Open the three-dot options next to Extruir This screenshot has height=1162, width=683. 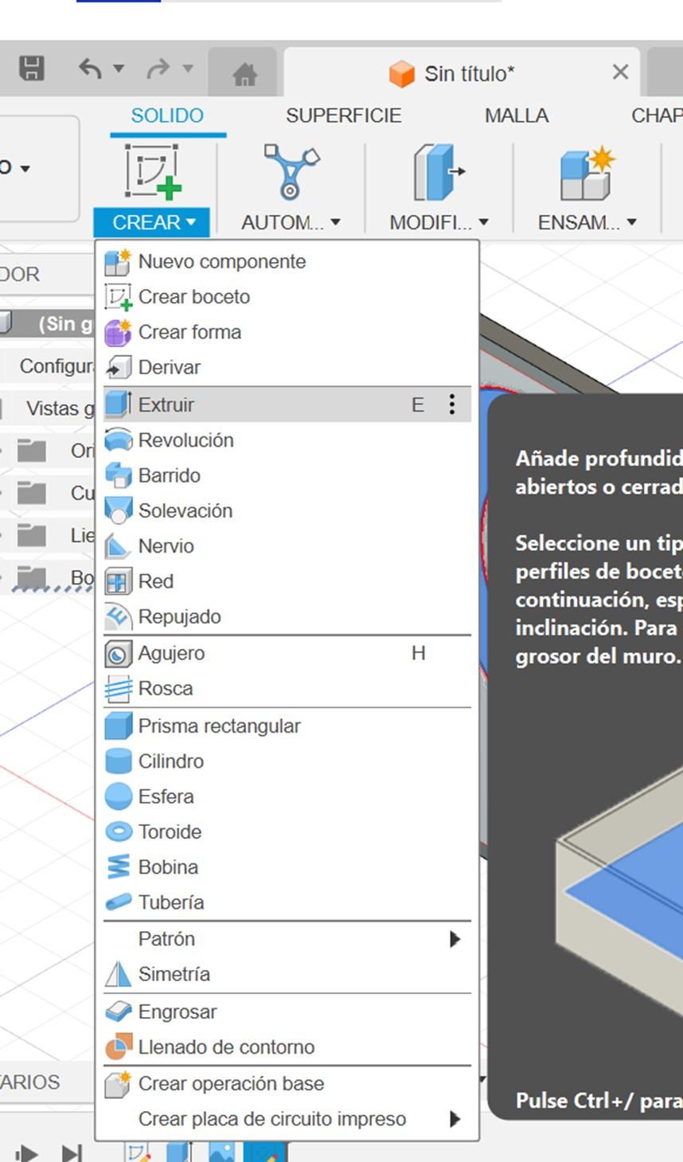[x=451, y=404]
